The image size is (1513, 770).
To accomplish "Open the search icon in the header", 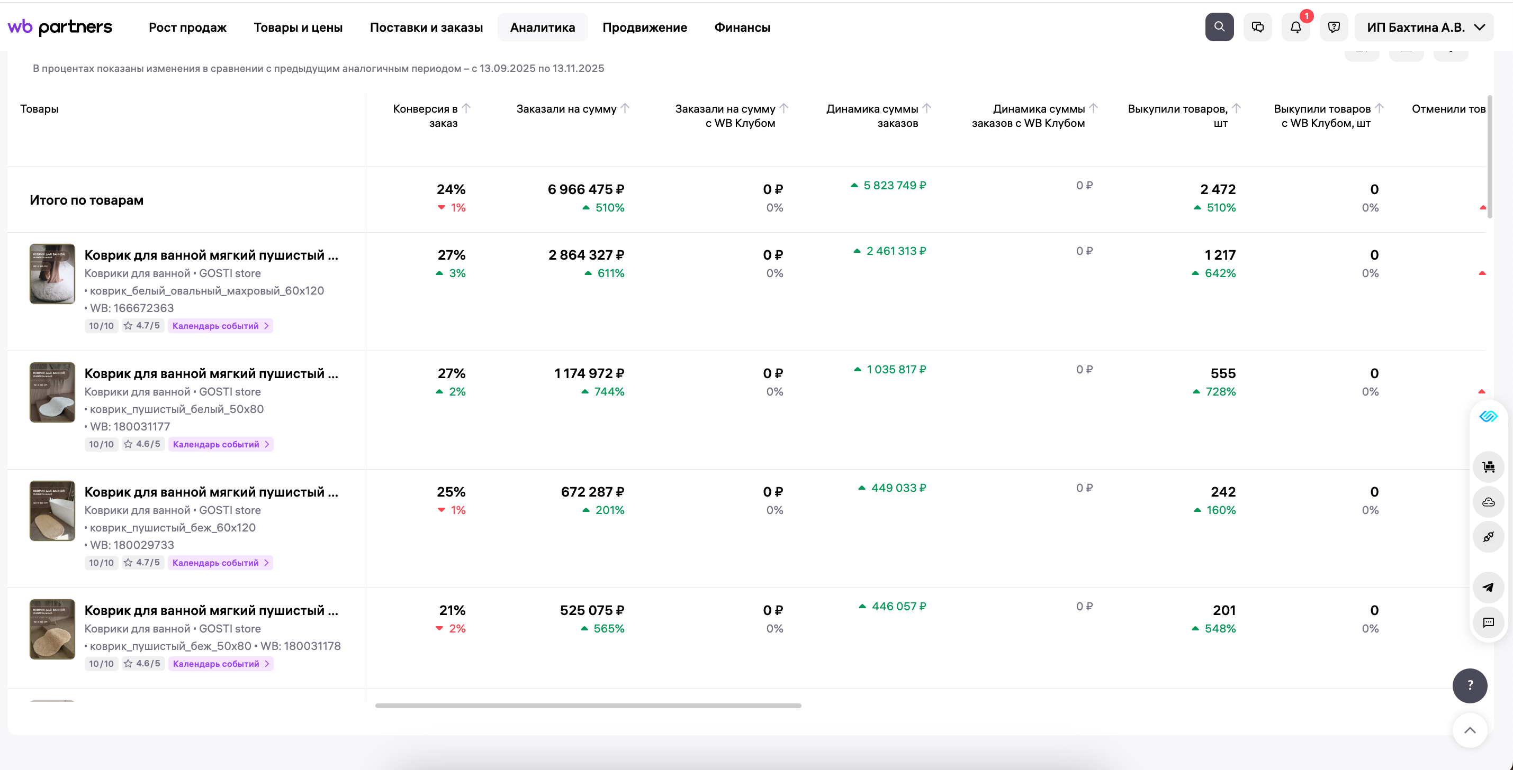I will pos(1219,27).
